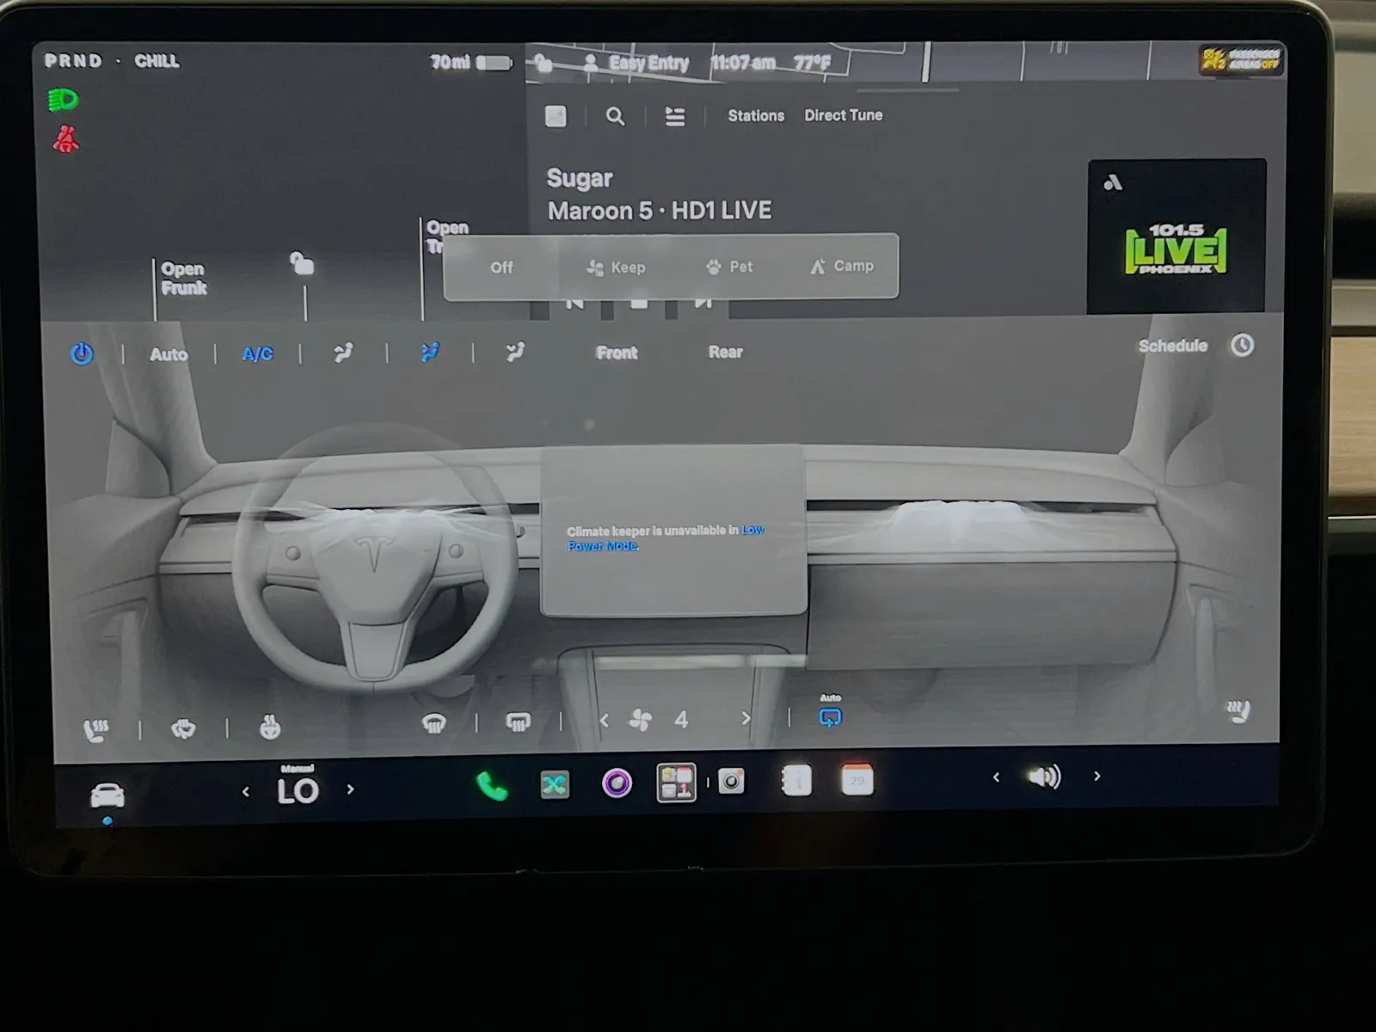1376x1032 pixels.
Task: Select the Front climate tab
Action: coord(617,353)
